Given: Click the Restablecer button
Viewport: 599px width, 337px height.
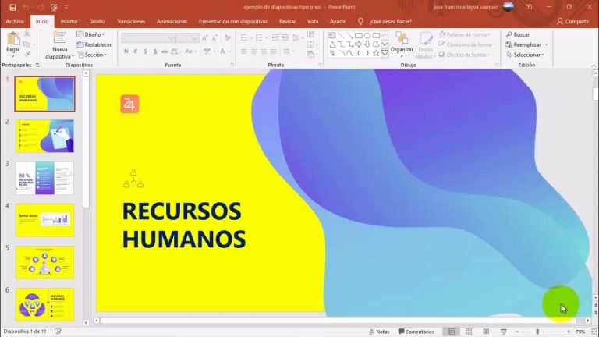Looking at the screenshot, I should [94, 44].
